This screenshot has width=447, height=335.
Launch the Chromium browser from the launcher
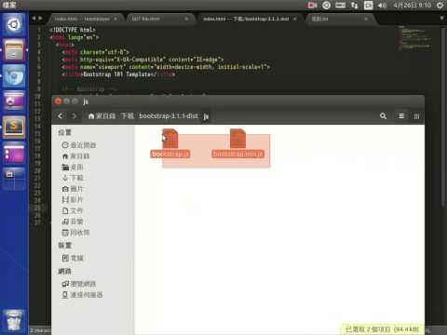click(14, 75)
